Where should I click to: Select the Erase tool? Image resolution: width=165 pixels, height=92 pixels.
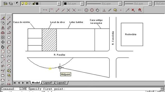point(3,18)
